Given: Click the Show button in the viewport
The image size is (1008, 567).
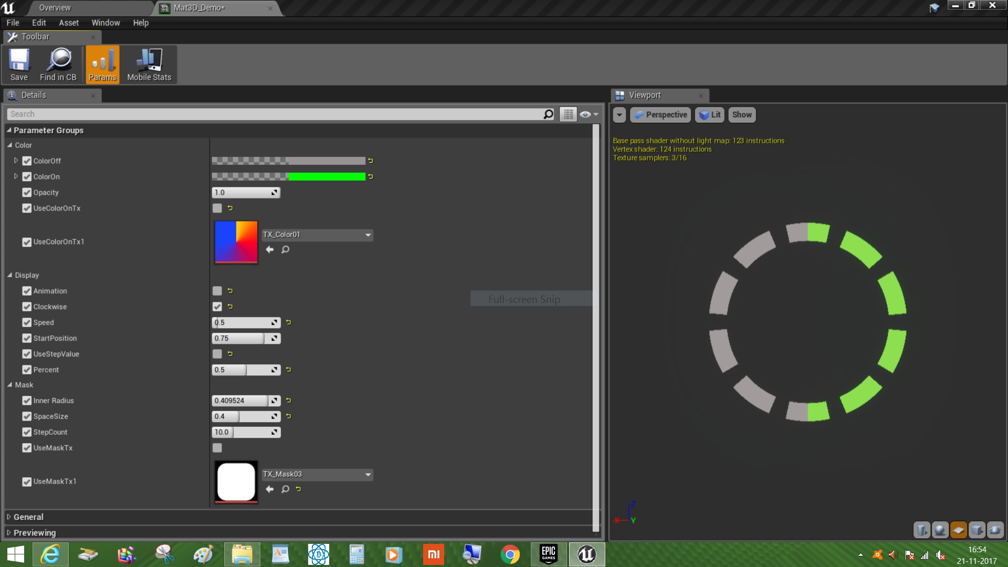Looking at the screenshot, I should click(x=742, y=114).
